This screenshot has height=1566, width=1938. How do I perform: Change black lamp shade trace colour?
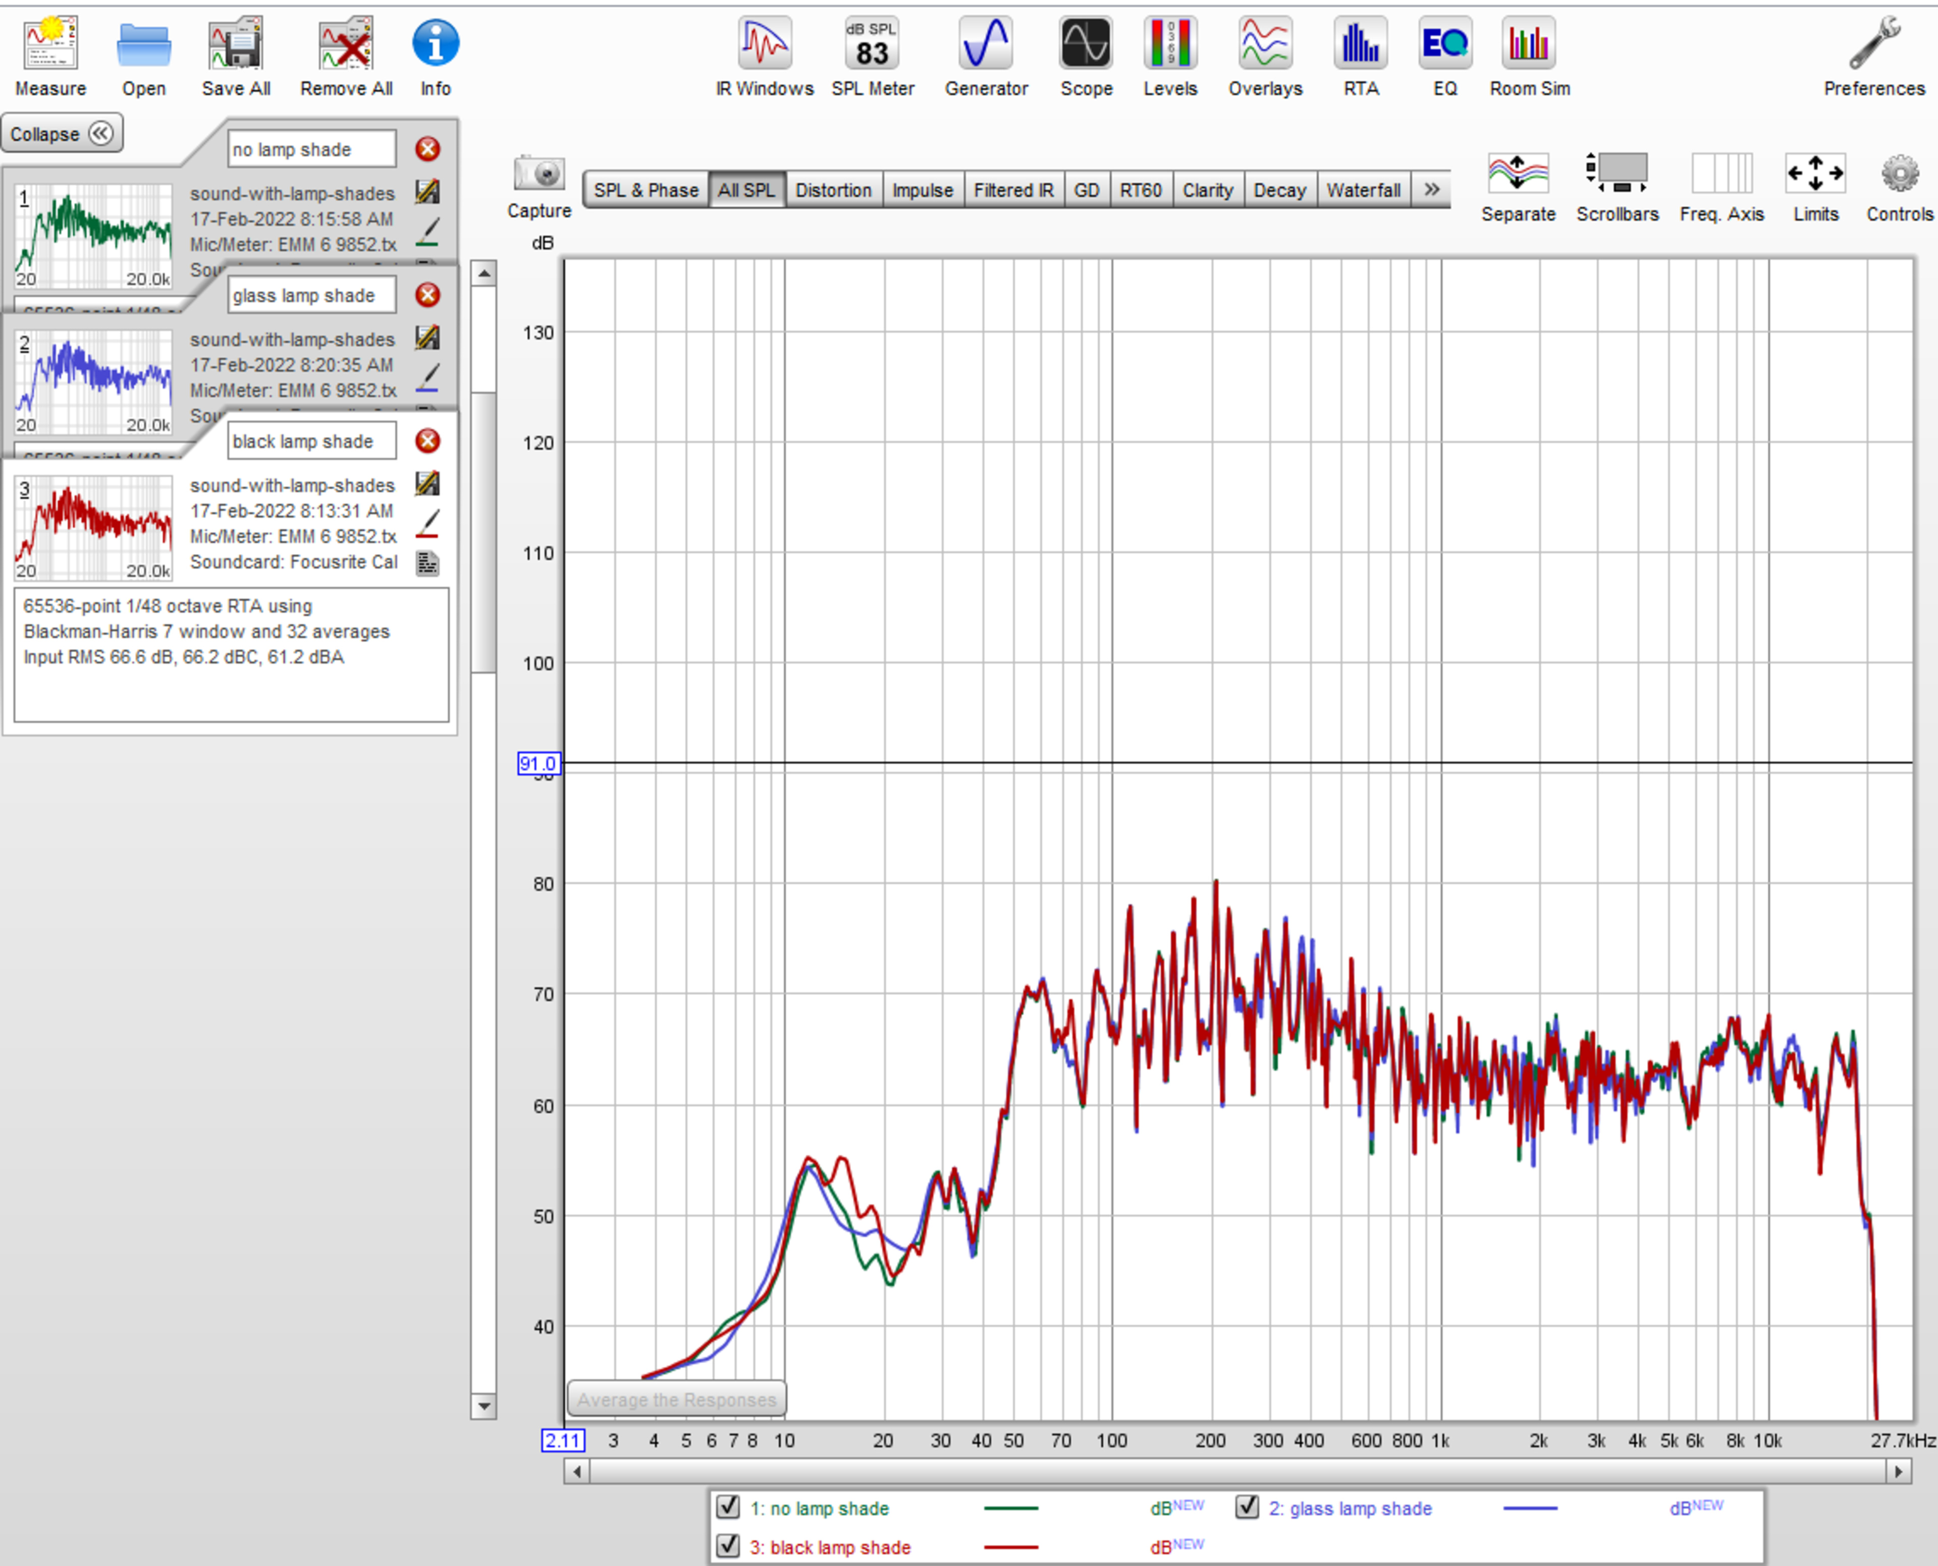427,523
